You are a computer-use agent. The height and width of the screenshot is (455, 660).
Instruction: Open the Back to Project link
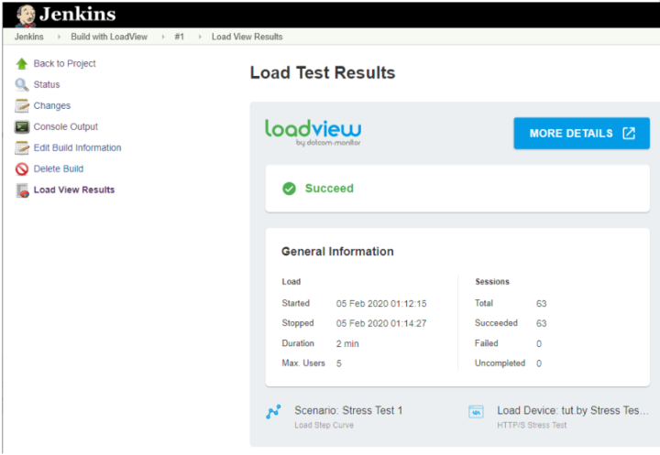point(64,63)
